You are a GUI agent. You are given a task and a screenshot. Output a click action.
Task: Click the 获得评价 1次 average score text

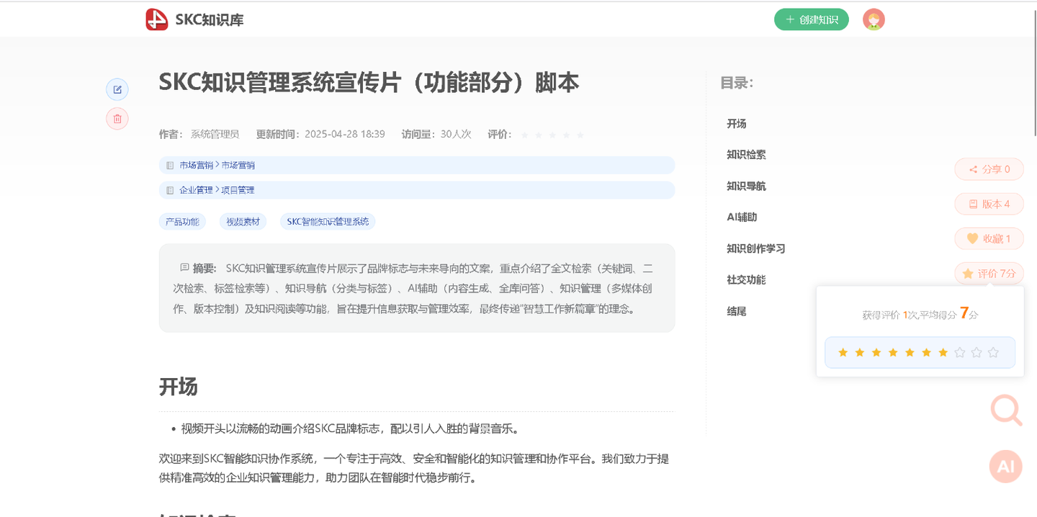coord(920,314)
